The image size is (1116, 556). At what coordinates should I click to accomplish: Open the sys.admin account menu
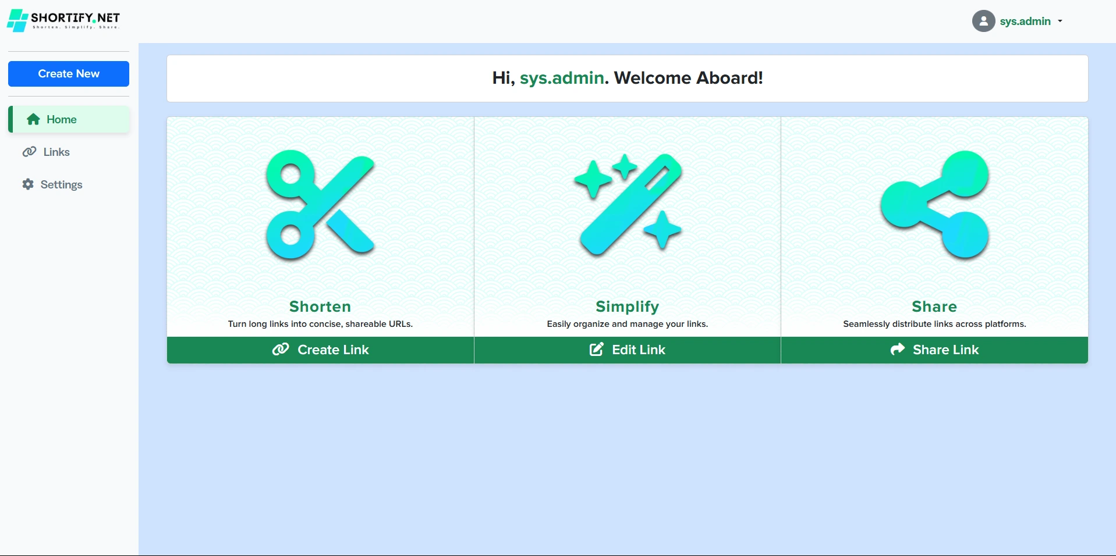click(1025, 21)
